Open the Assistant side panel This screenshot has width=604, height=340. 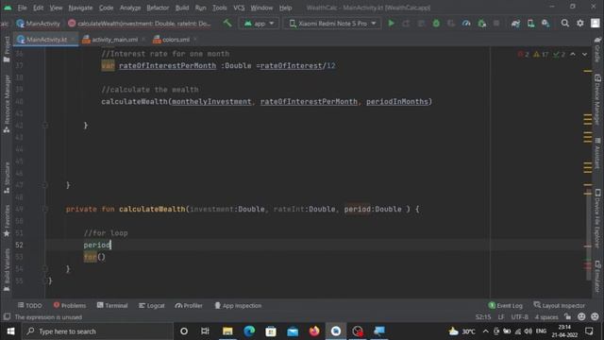click(597, 153)
